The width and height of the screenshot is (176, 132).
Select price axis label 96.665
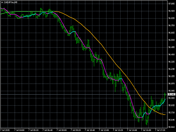[171, 33]
